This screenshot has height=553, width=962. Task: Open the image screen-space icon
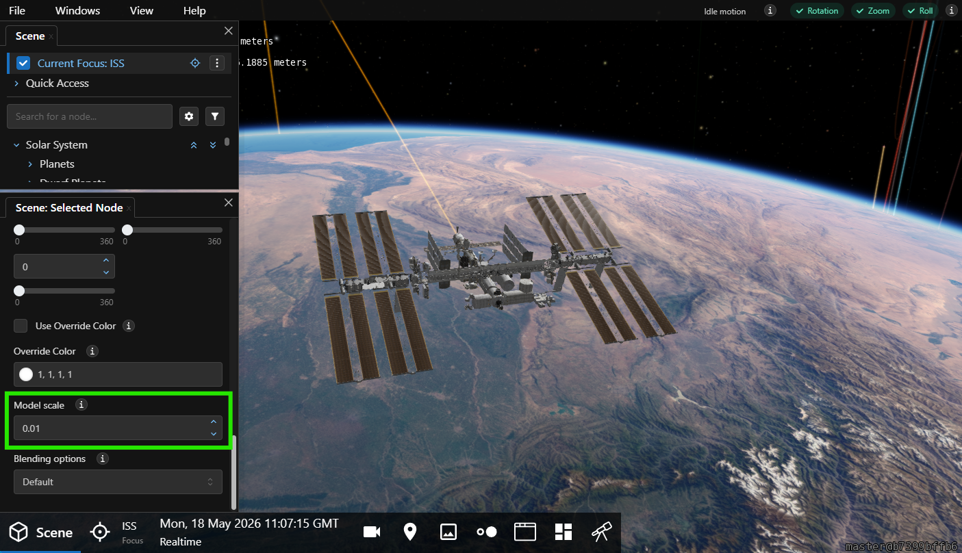pyautogui.click(x=448, y=532)
